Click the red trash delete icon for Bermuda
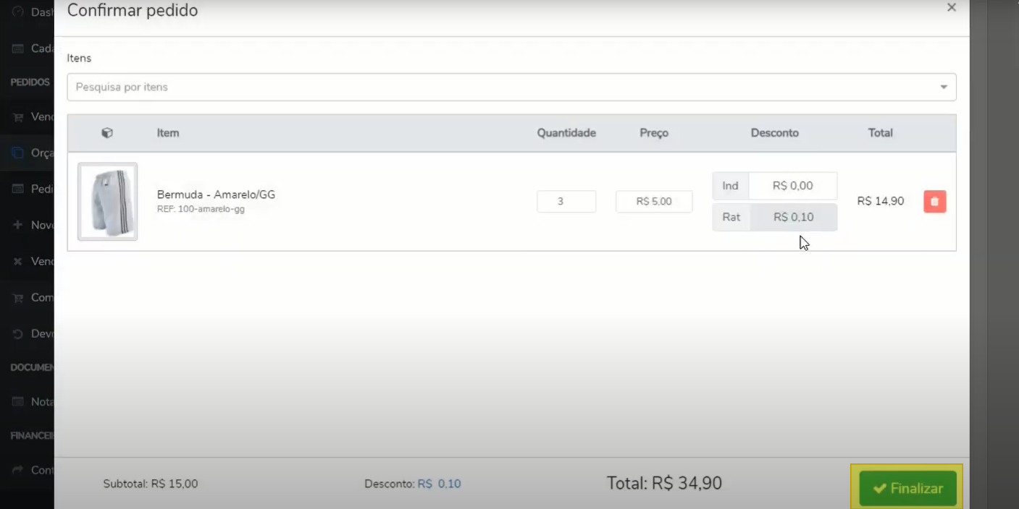This screenshot has height=509, width=1019. click(x=934, y=202)
